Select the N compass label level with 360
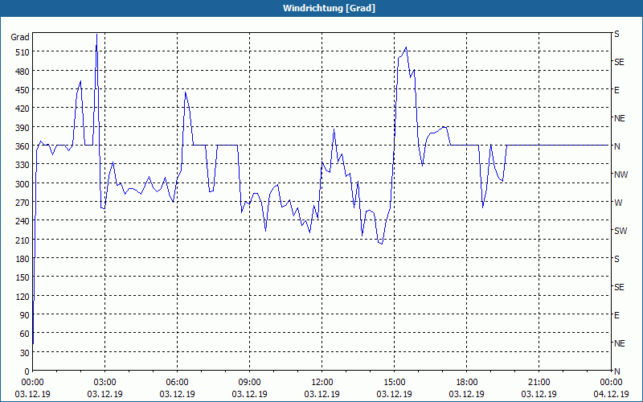This screenshot has width=643, height=402. (x=616, y=146)
